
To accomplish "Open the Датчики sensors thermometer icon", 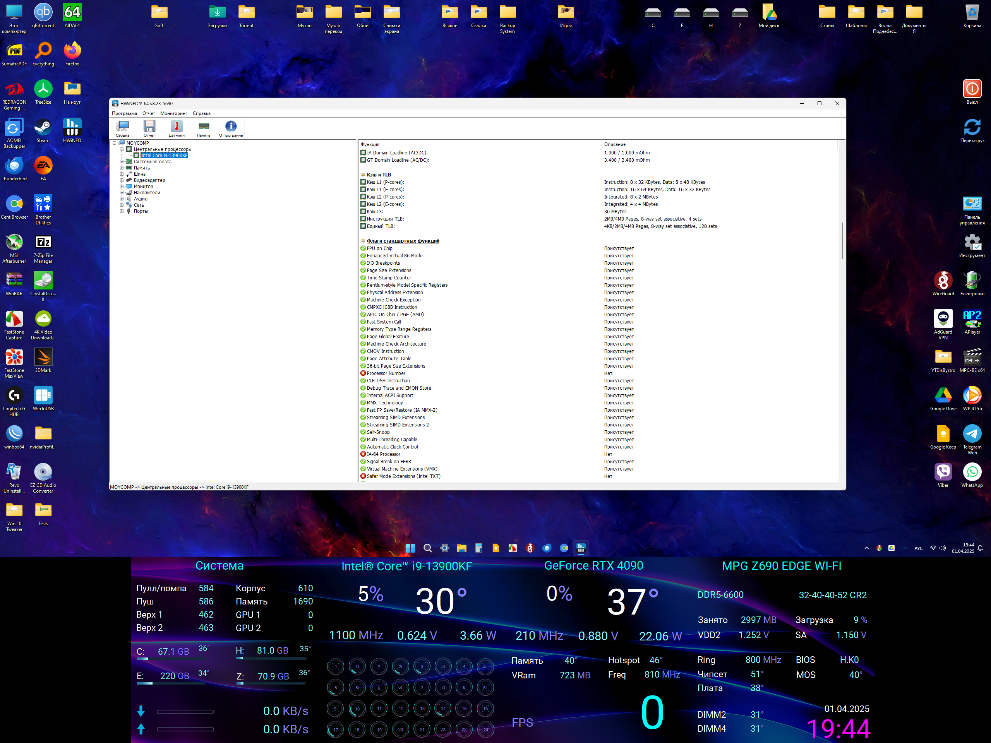I will pyautogui.click(x=177, y=128).
